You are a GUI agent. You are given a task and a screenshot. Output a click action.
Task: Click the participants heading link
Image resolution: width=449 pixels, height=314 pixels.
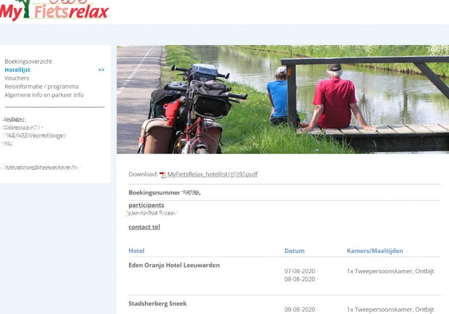[146, 205]
